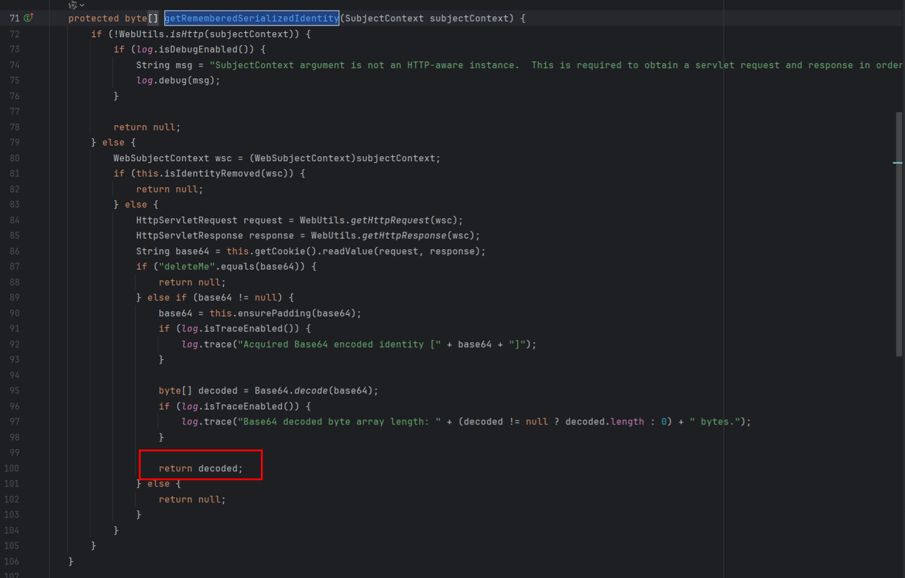
Task: Select the getHttpRequest call on line 84
Action: [390, 220]
